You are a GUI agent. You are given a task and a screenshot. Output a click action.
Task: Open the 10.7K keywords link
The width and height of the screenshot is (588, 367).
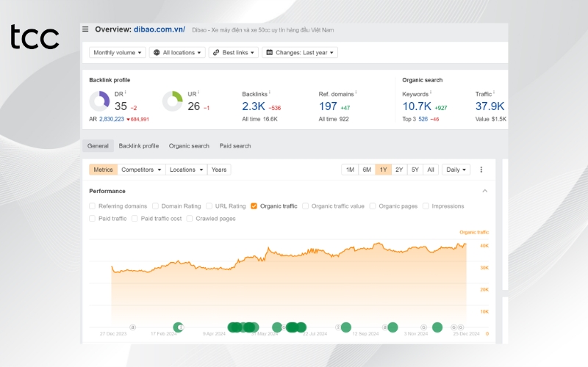pos(417,106)
